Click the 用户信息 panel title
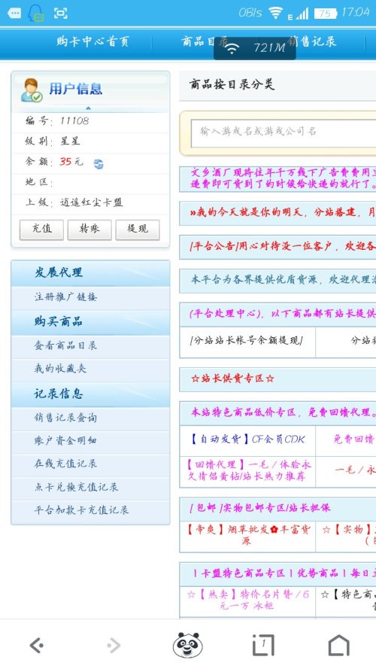Viewport: 376px width, 669px height. 75,89
